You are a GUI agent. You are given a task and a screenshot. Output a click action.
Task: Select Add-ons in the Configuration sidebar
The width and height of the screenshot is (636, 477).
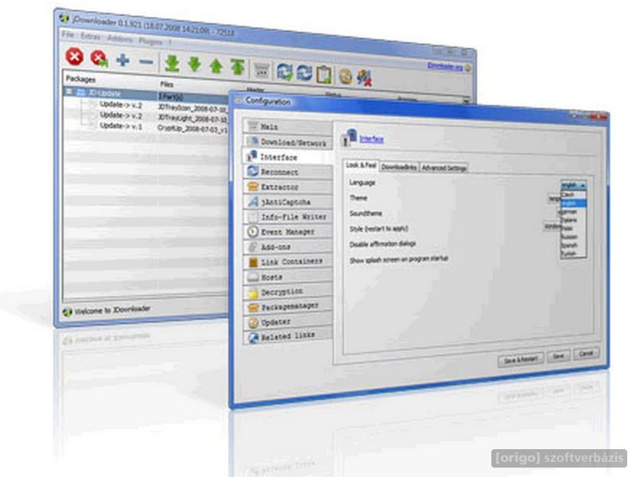click(x=288, y=246)
